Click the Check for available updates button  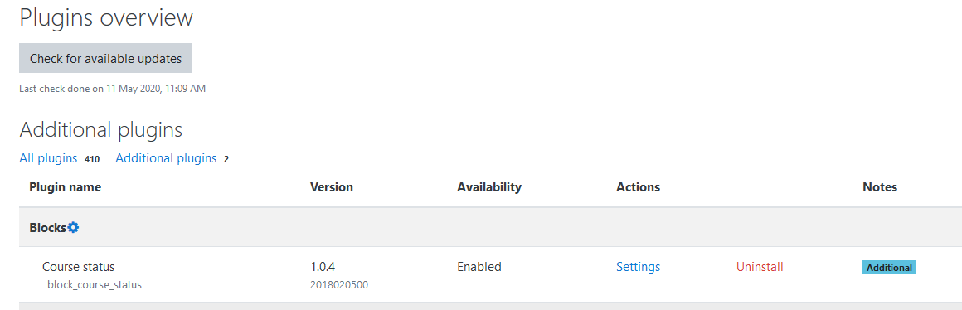tap(105, 58)
